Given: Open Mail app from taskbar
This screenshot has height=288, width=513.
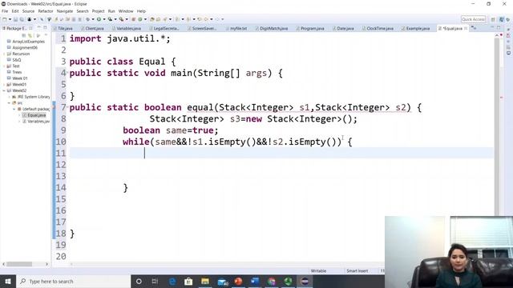Looking at the screenshot, I should point(222,281).
